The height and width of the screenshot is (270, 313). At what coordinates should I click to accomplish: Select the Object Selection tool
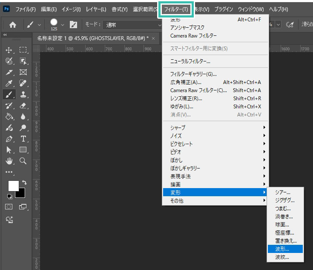pyautogui.click(x=23, y=61)
